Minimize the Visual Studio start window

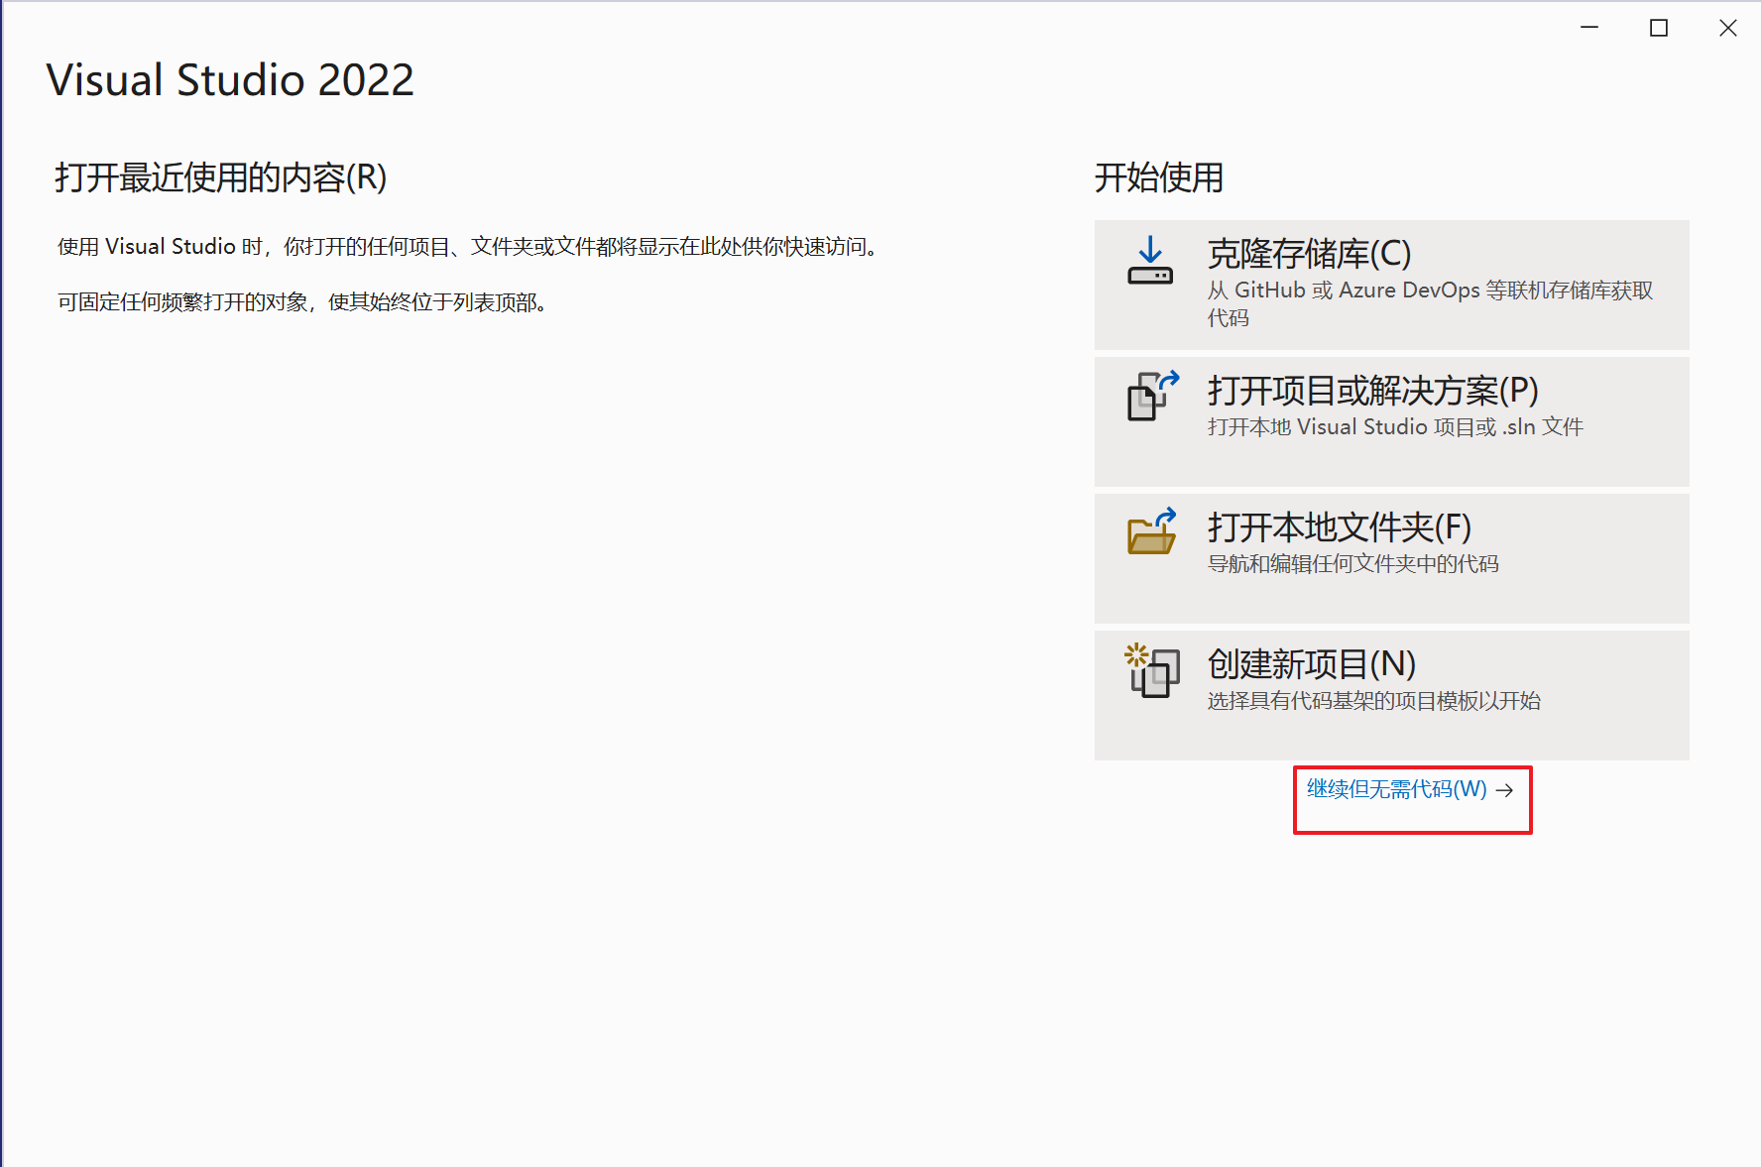click(1589, 28)
